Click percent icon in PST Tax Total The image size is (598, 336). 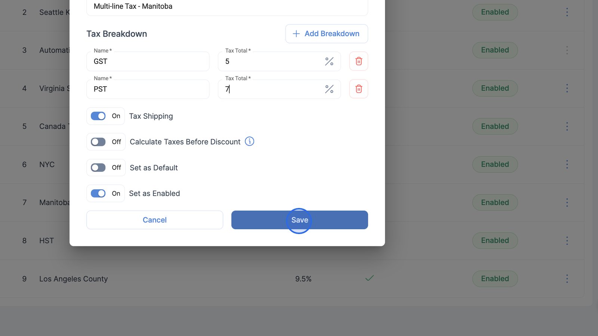point(329,89)
